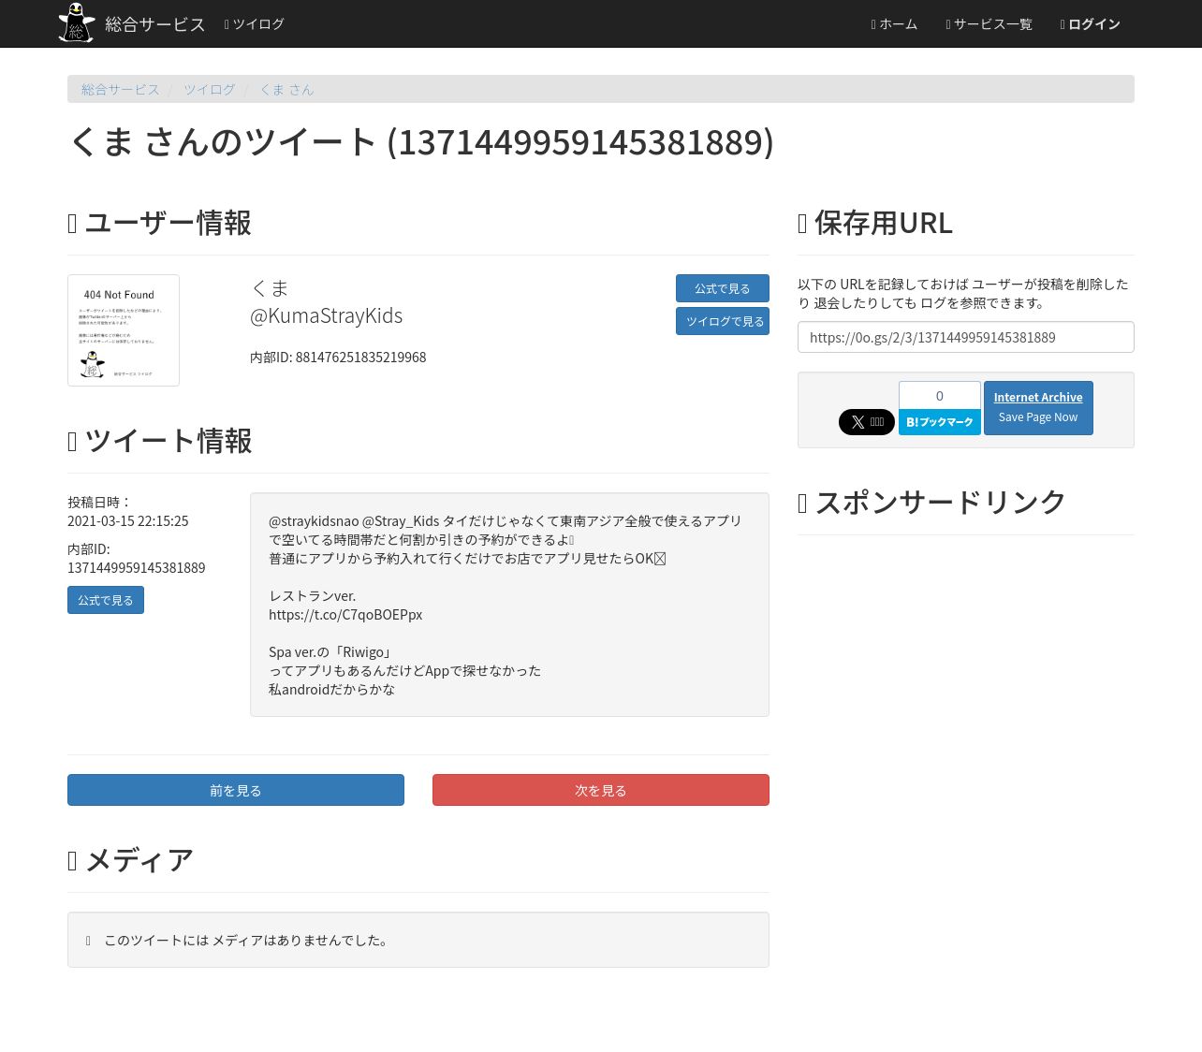1202x1052 pixels.
Task: Click the 保存用URL heading
Action: tap(875, 223)
